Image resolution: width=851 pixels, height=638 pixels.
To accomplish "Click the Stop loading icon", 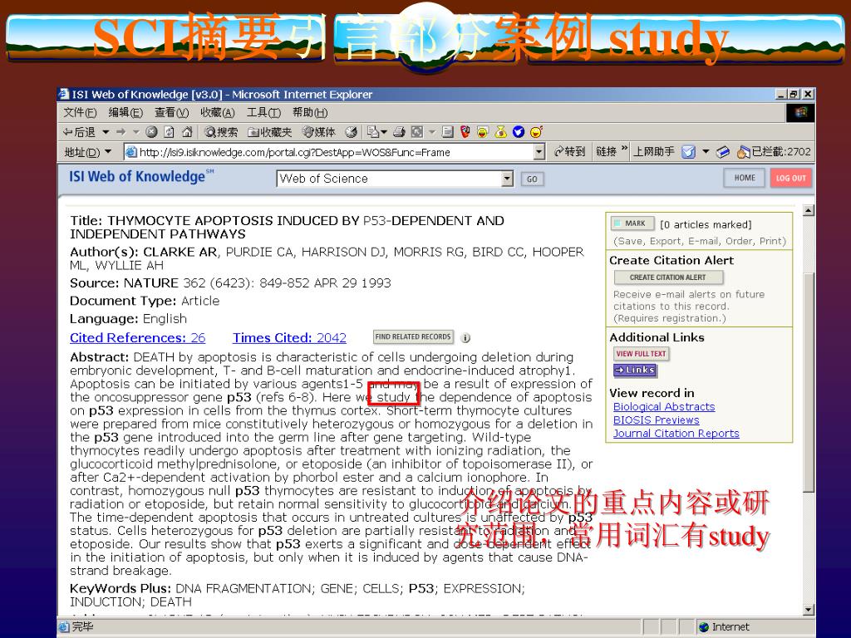I will (152, 132).
